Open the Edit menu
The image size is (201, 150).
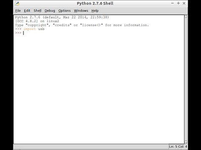(27, 10)
